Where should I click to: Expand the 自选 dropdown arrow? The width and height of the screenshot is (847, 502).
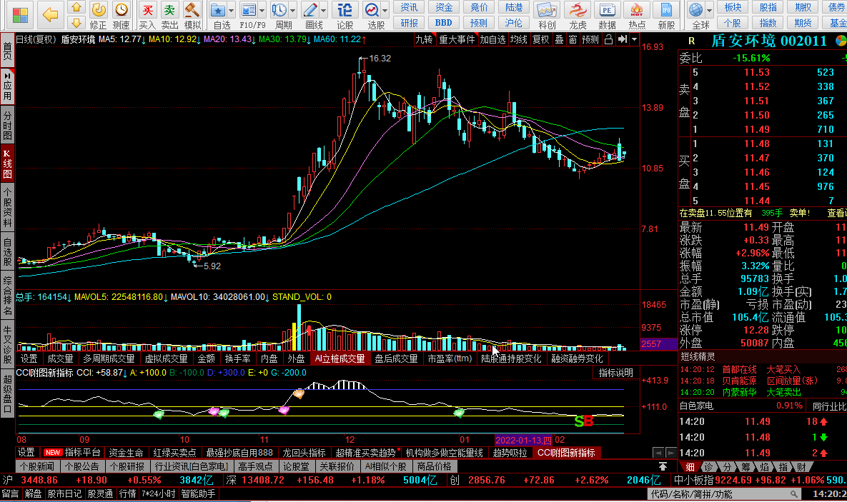(231, 10)
